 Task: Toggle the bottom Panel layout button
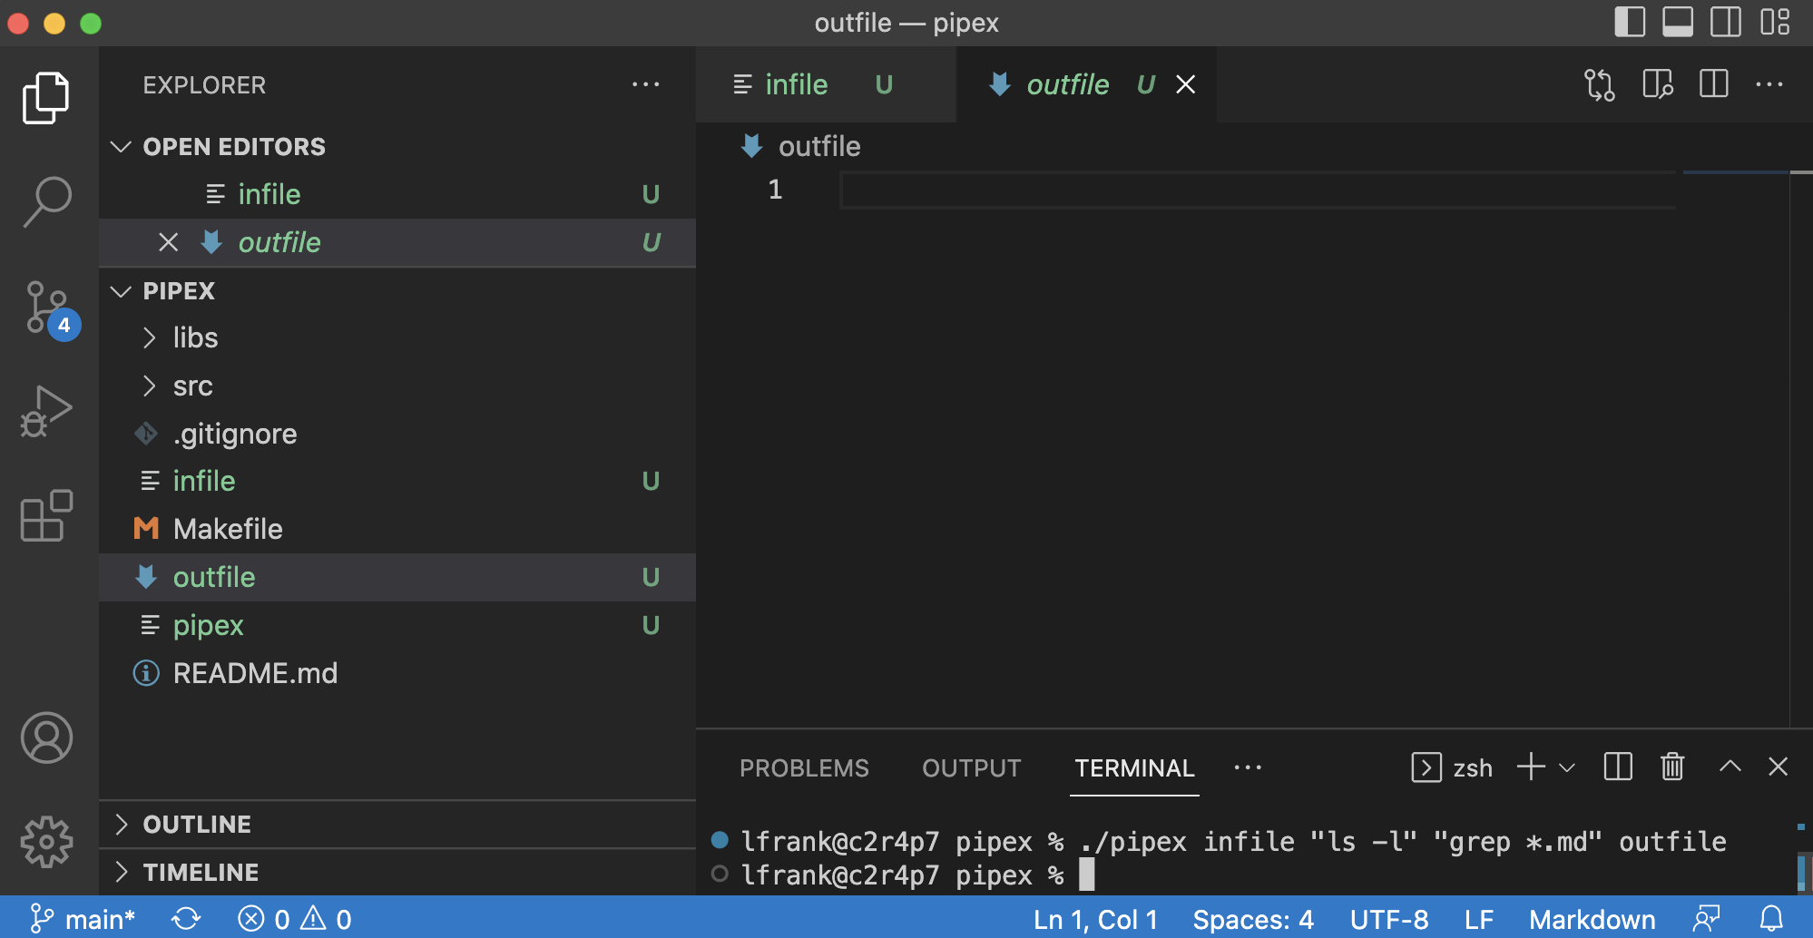1677,22
